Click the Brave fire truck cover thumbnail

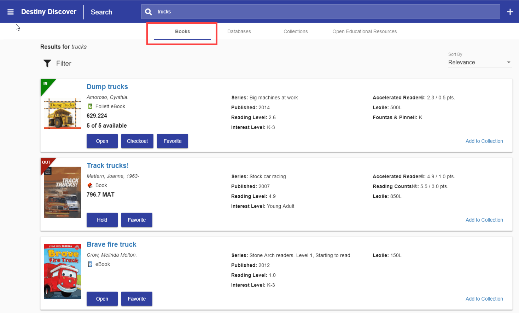pyautogui.click(x=63, y=271)
